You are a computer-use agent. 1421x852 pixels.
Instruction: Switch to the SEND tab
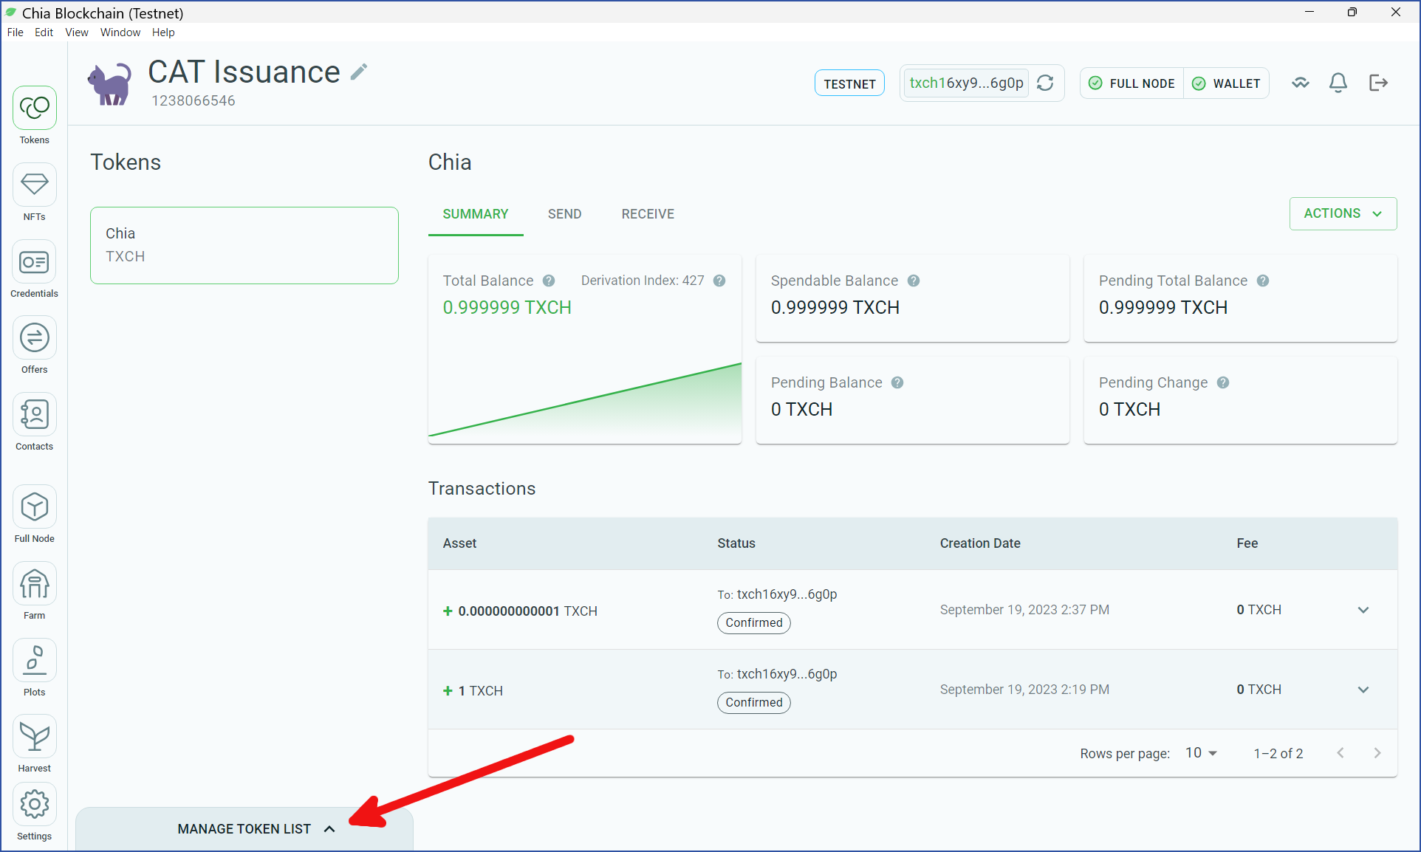point(565,214)
